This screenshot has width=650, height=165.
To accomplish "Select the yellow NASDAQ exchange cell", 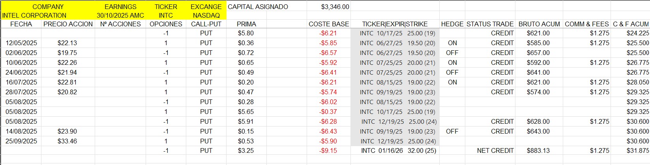I will [x=206, y=15].
